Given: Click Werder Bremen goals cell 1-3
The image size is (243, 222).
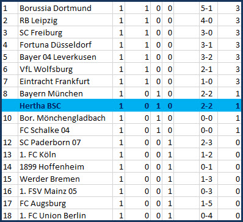Looking at the screenshot, I should click(x=206, y=179).
